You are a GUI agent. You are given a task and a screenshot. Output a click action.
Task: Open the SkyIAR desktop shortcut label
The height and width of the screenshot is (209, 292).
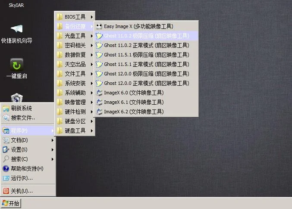(16, 5)
